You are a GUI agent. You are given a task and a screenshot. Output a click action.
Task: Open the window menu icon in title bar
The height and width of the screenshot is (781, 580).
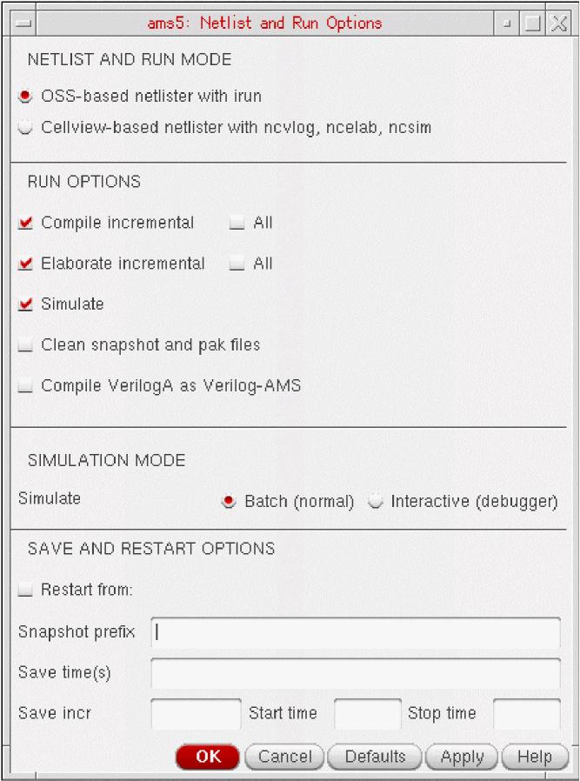[23, 23]
